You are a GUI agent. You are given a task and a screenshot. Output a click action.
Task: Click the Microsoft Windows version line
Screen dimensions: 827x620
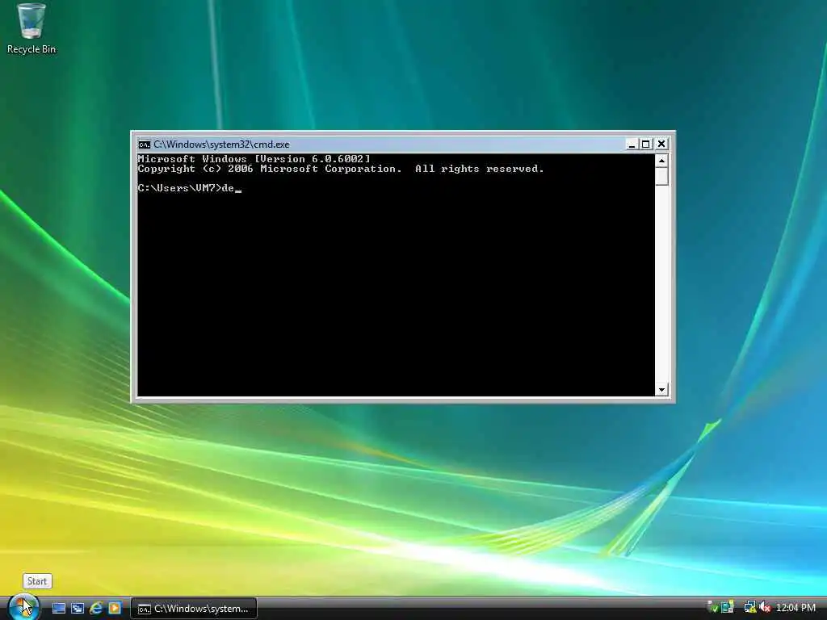pyautogui.click(x=254, y=159)
